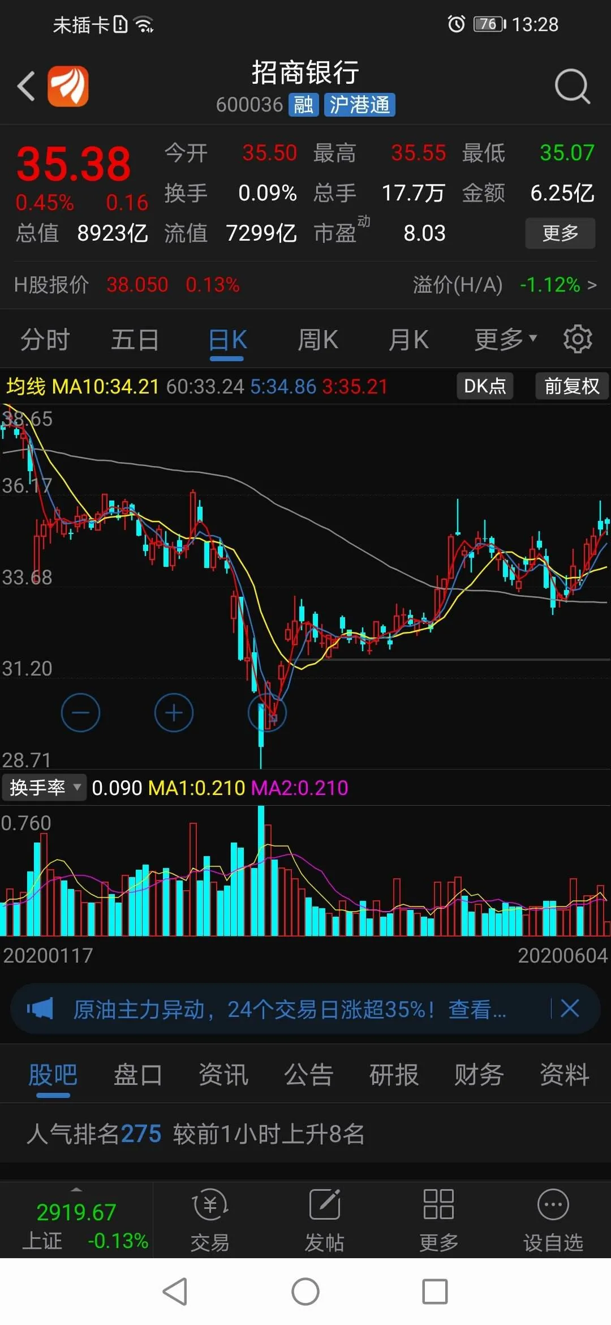Tap the 最高 35.55 value
This screenshot has width=611, height=1325.
419,153
